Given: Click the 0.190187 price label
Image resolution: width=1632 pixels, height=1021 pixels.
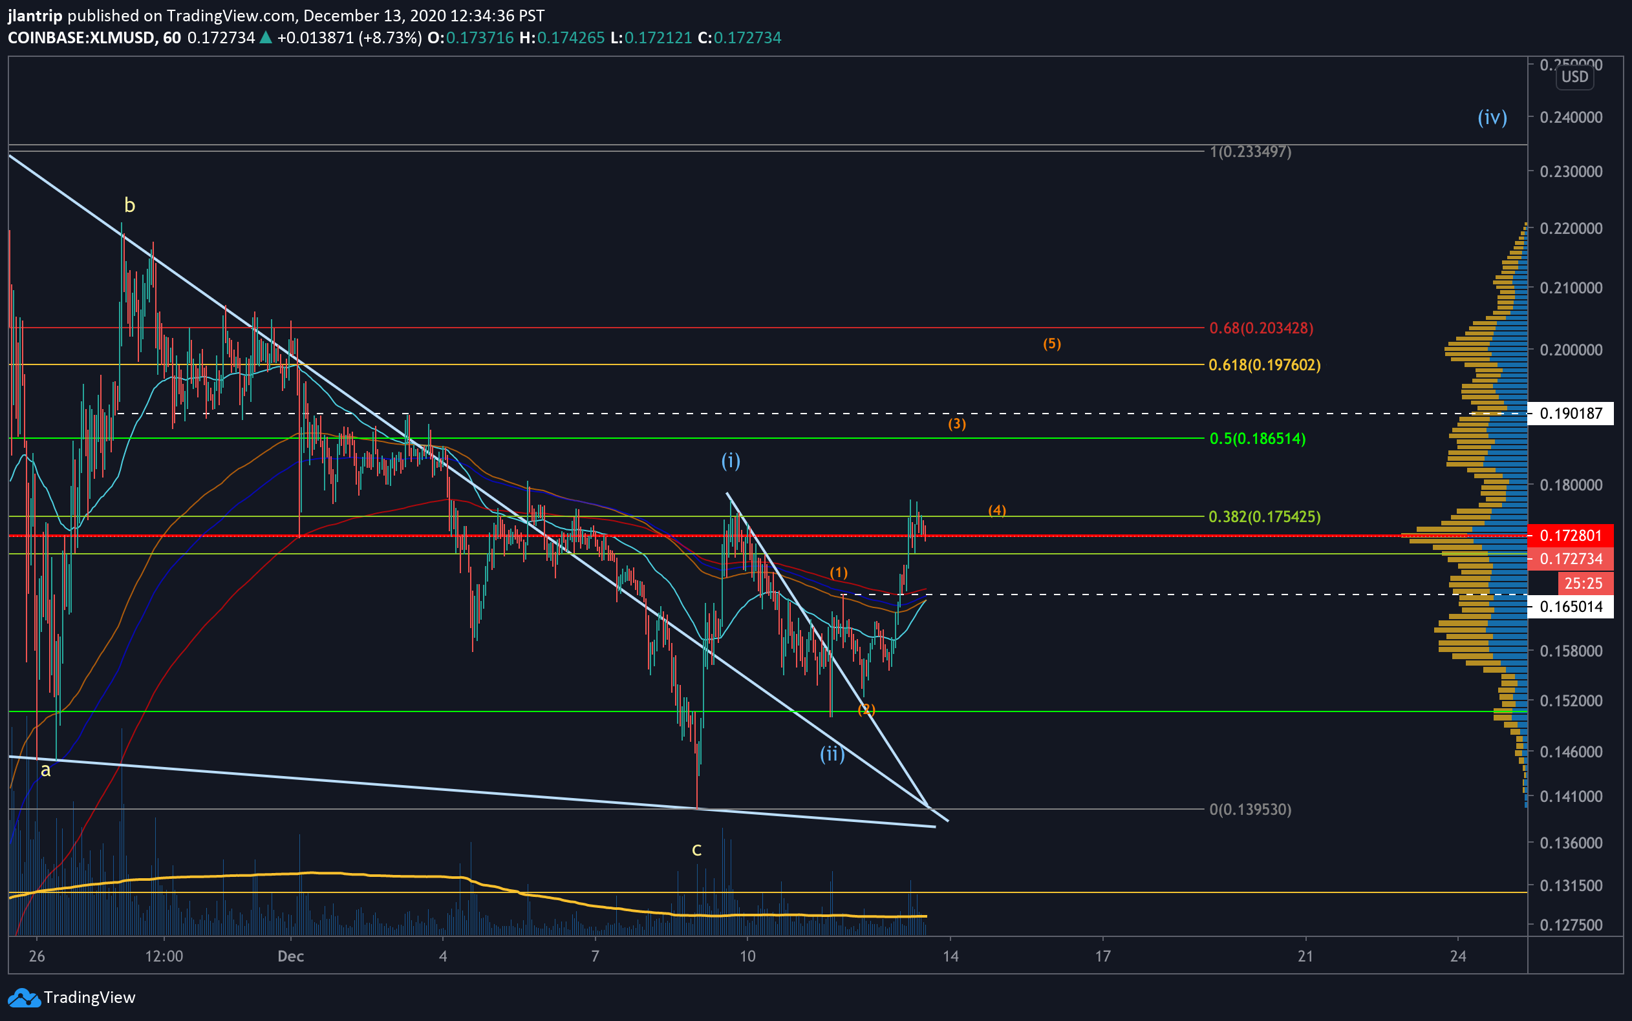Looking at the screenshot, I should pos(1571,414).
